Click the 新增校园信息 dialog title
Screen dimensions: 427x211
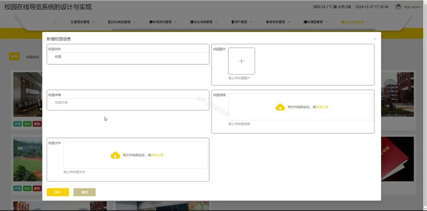point(59,39)
